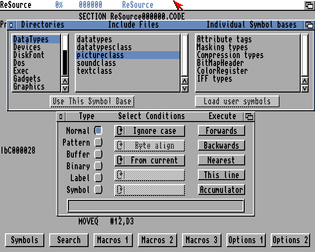Select Graphics in Directories list
Screen dimensions: 315x252
36,87
